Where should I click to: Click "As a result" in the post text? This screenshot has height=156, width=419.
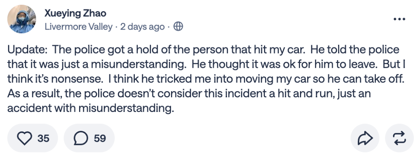[x=32, y=93]
